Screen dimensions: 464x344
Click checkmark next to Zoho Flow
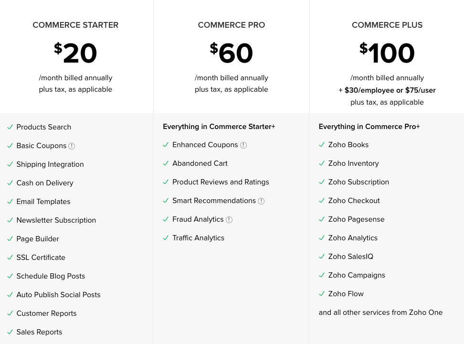(322, 294)
